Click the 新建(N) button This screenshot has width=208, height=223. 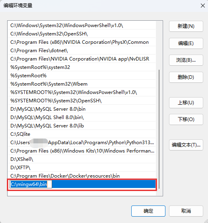click(186, 26)
